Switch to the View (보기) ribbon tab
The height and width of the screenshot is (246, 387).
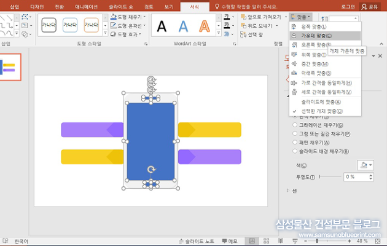coord(169,7)
